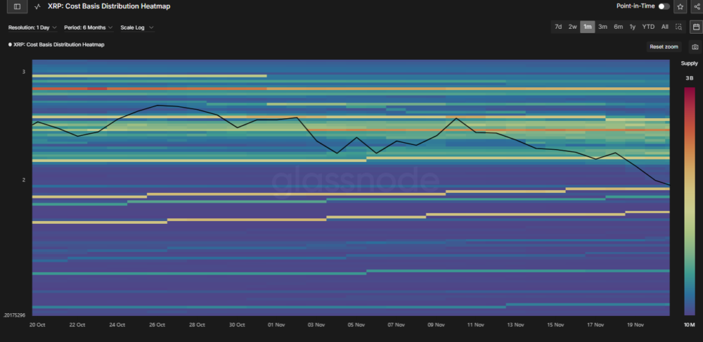Click the Supply color scale bar
The height and width of the screenshot is (342, 703).
click(689, 199)
